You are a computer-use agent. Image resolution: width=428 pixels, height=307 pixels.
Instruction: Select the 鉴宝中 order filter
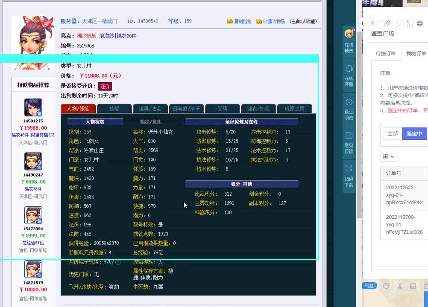(414, 133)
